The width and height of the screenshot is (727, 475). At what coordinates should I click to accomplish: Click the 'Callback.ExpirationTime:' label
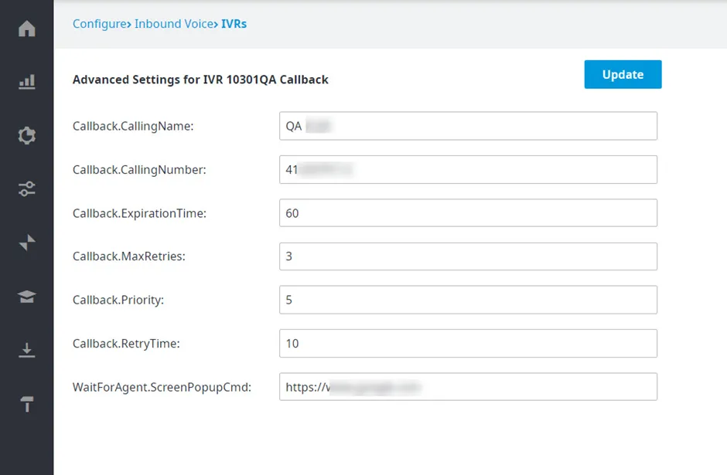point(139,213)
